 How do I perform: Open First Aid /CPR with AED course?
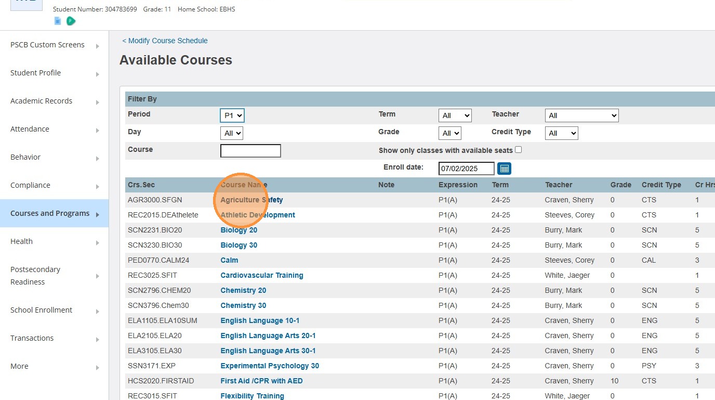point(261,381)
